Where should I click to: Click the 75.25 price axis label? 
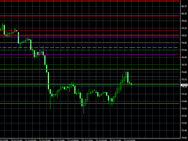(x=184, y=79)
